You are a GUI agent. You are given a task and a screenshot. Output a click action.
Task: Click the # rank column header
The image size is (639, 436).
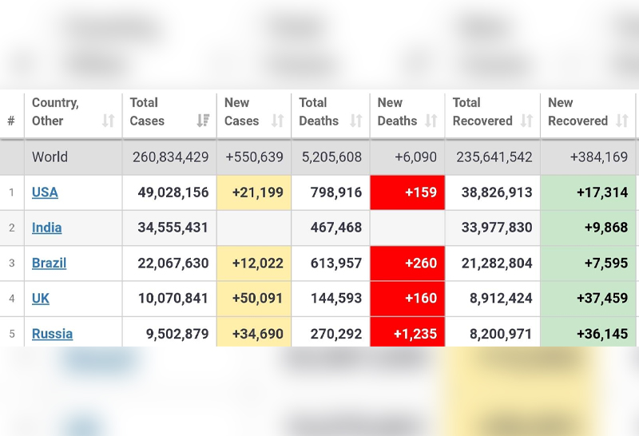[x=11, y=121]
